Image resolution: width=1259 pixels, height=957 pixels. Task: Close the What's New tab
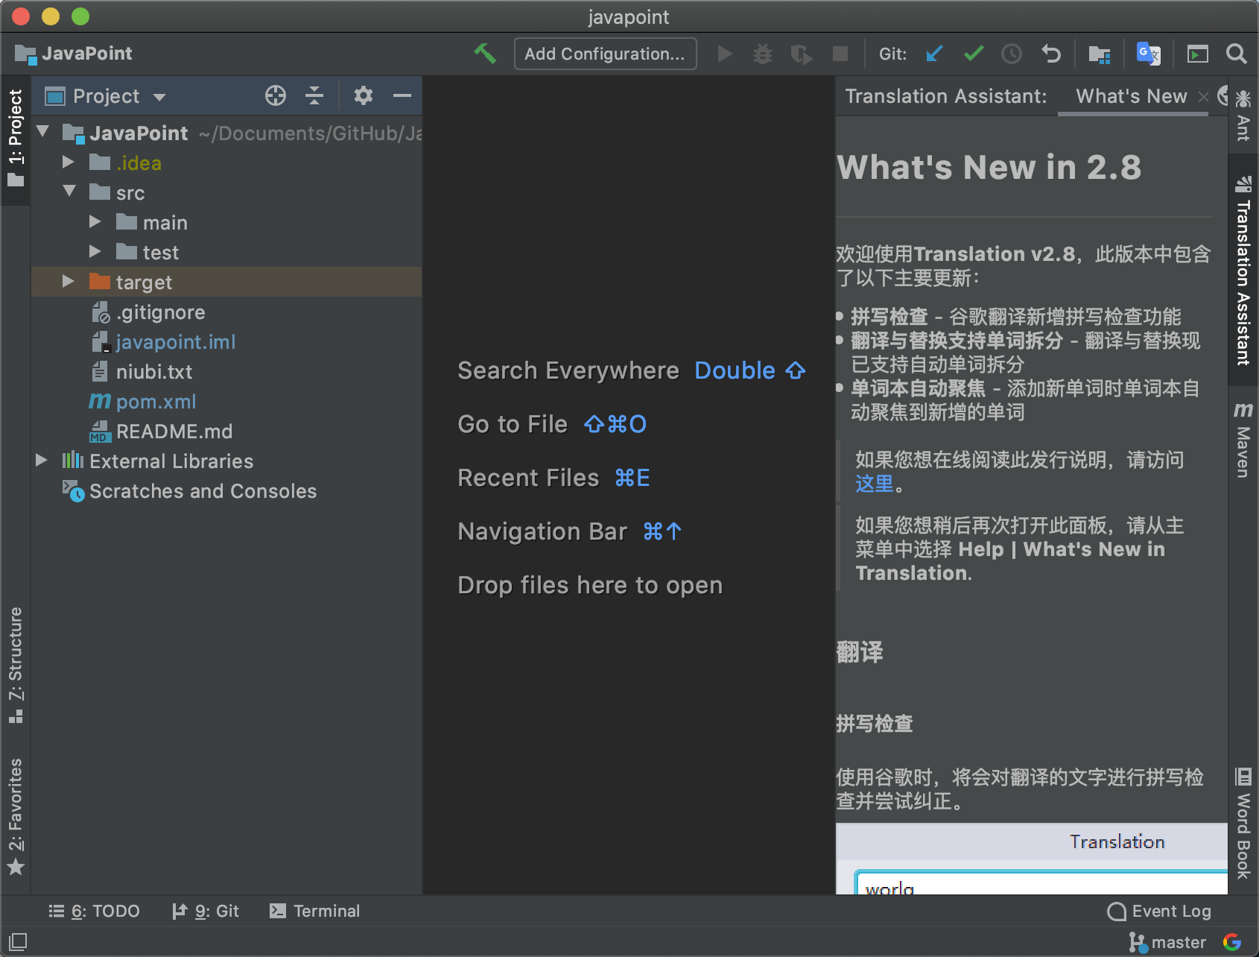(x=1203, y=97)
